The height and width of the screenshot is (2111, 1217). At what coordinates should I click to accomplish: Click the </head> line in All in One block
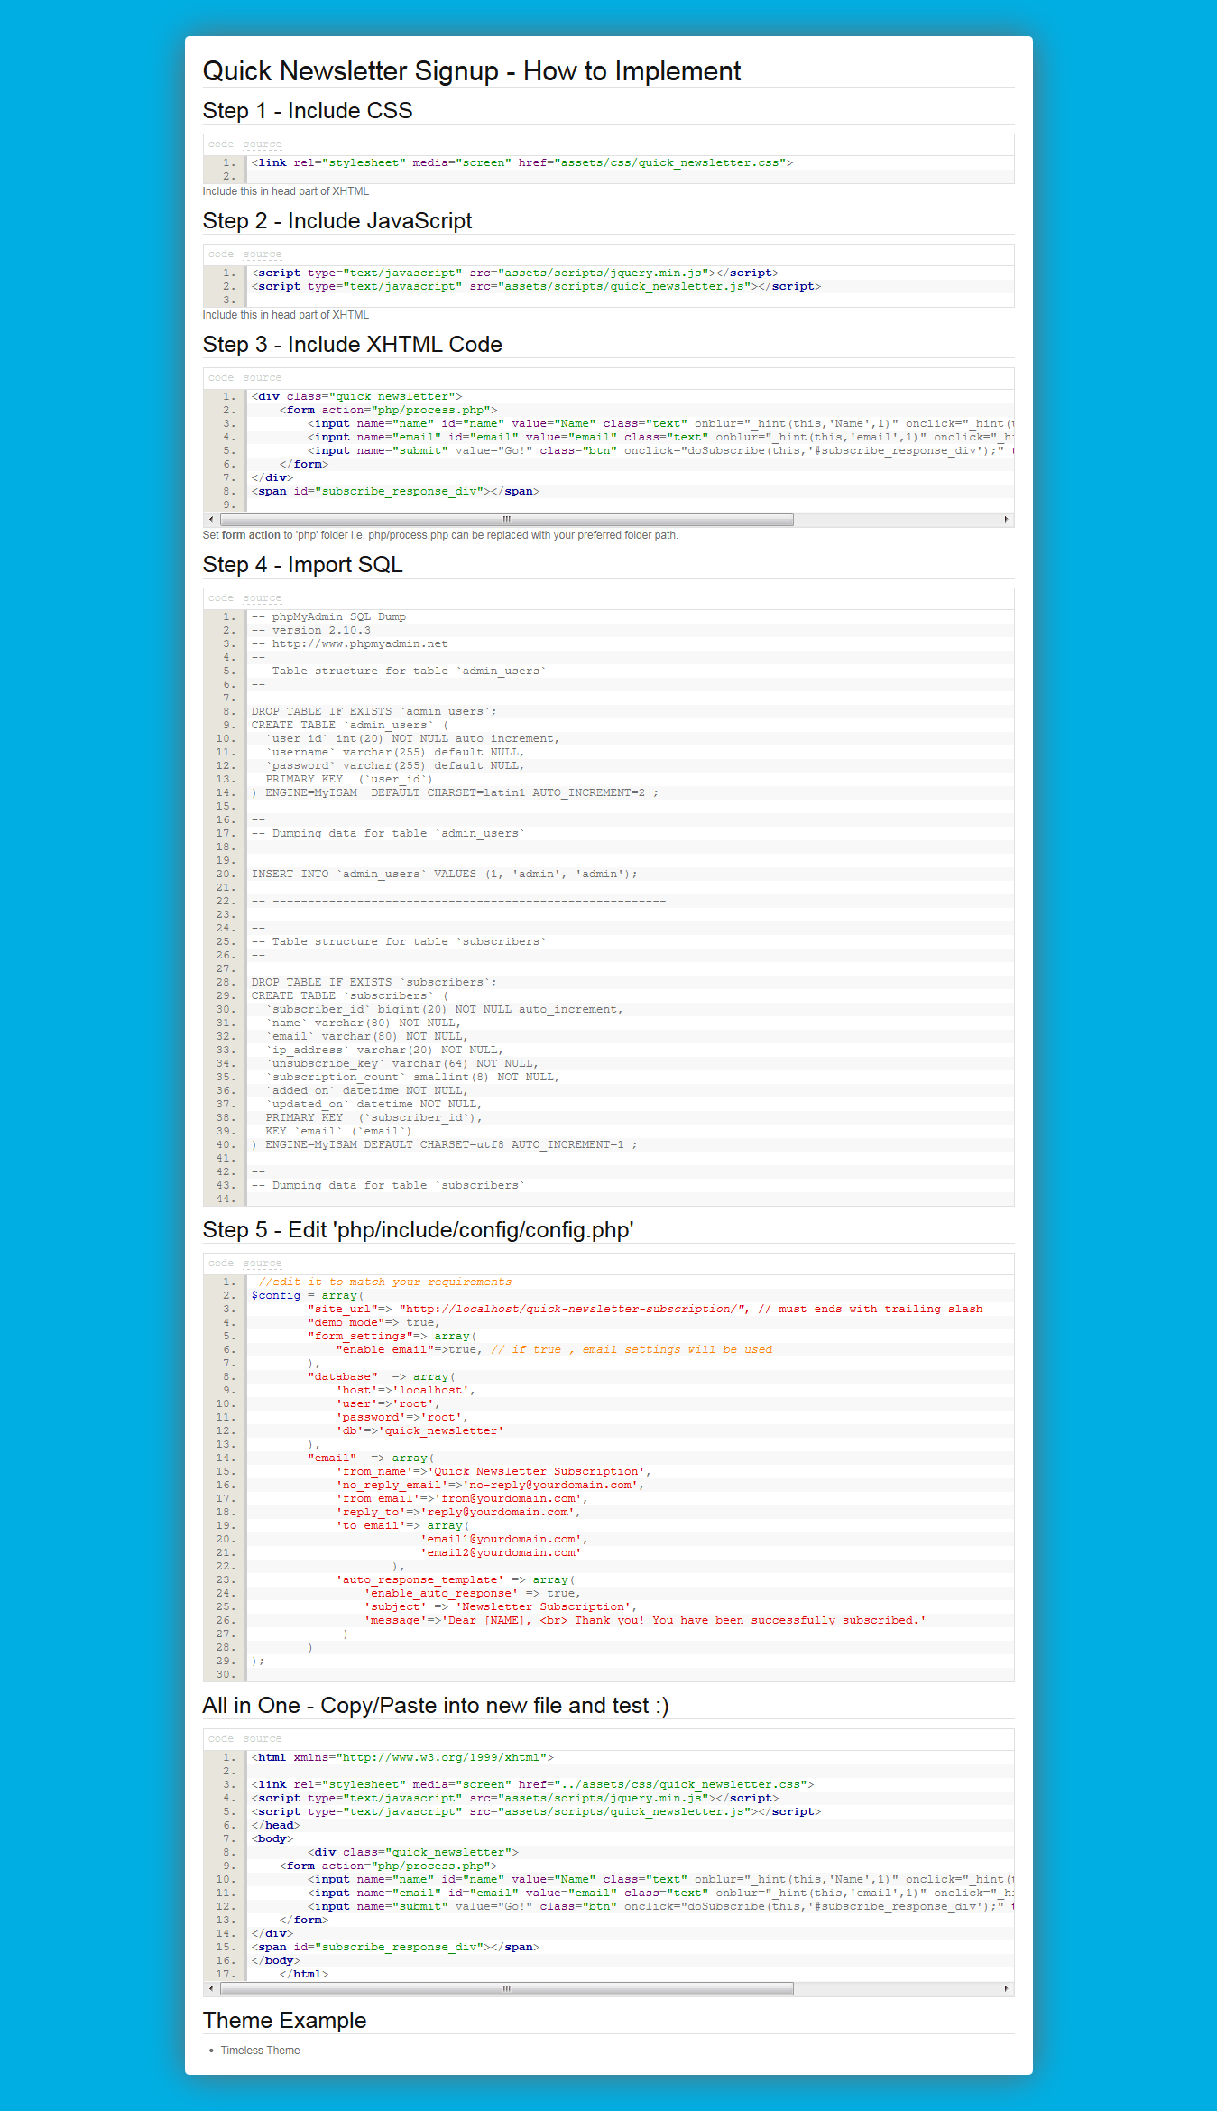click(276, 1826)
